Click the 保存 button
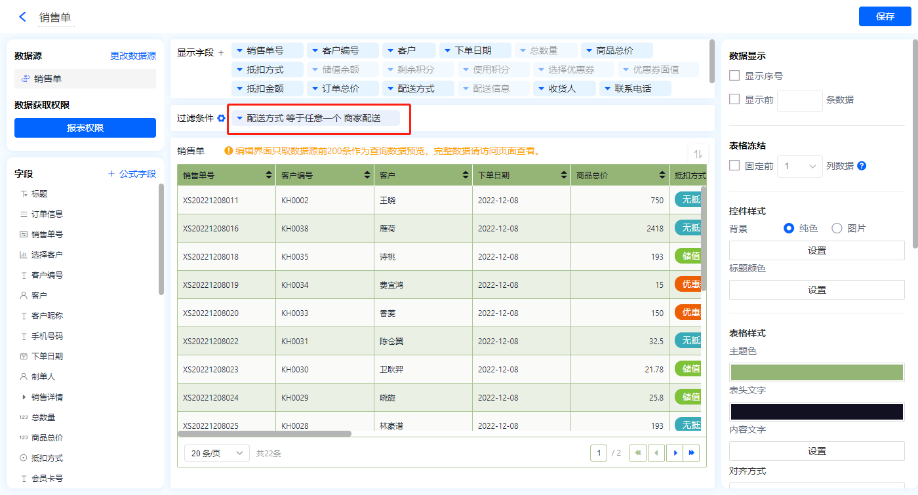Viewport: 918px width, 495px height. click(x=885, y=16)
